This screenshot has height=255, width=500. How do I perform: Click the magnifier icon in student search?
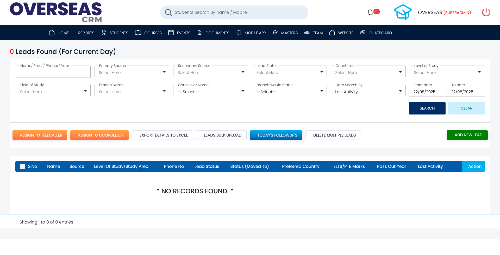pos(168,12)
